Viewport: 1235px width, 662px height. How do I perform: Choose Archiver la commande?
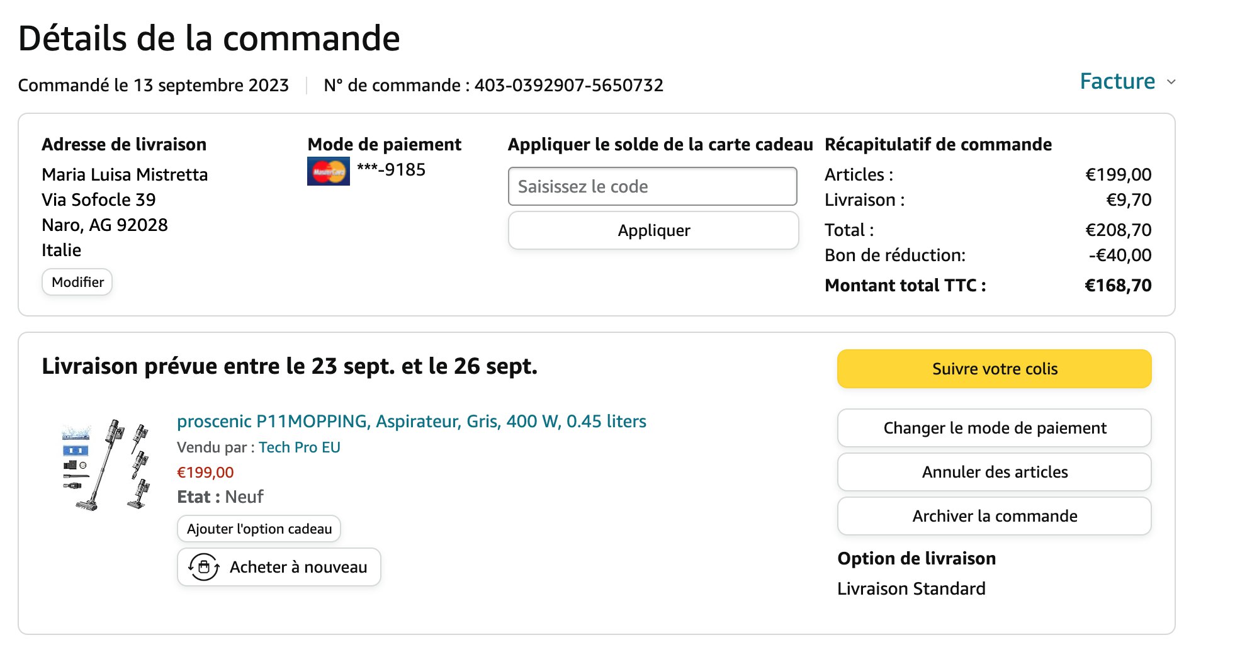[994, 516]
